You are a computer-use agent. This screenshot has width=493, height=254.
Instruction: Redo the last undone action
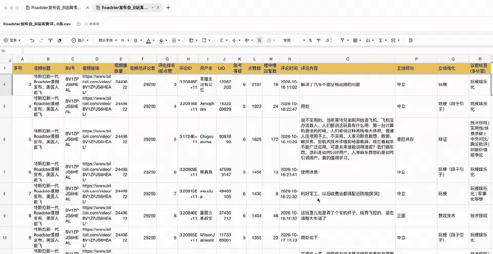[41, 40]
